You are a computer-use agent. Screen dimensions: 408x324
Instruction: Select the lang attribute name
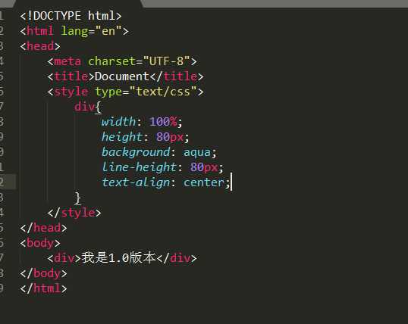pyautogui.click(x=74, y=32)
